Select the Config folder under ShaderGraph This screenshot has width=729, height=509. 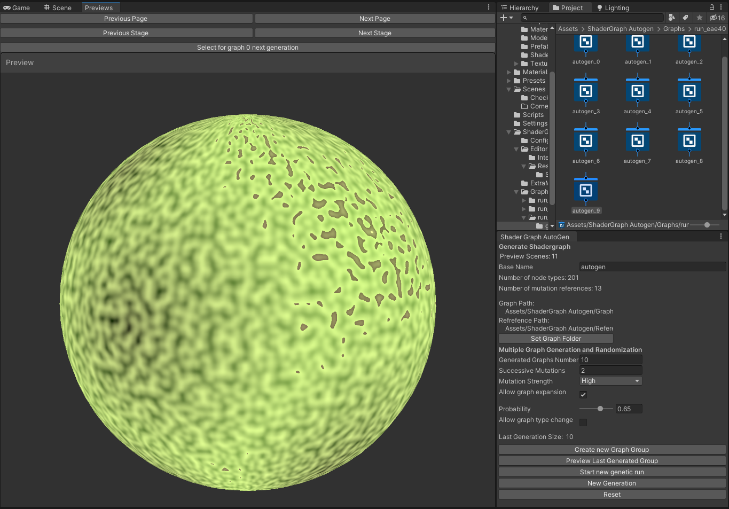pyautogui.click(x=535, y=140)
